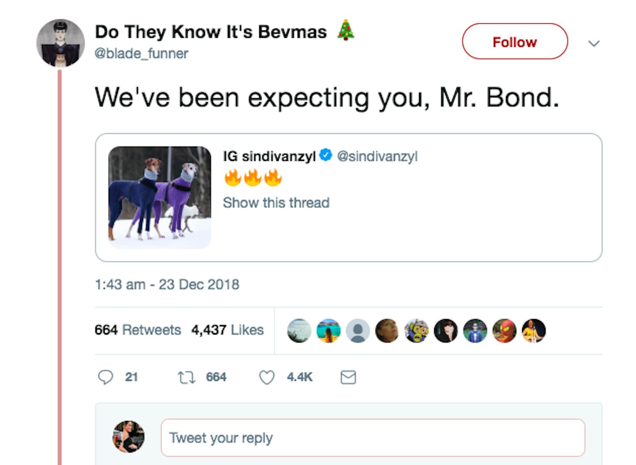Follow the @blade_funner account
636x465 pixels.
pyautogui.click(x=515, y=41)
